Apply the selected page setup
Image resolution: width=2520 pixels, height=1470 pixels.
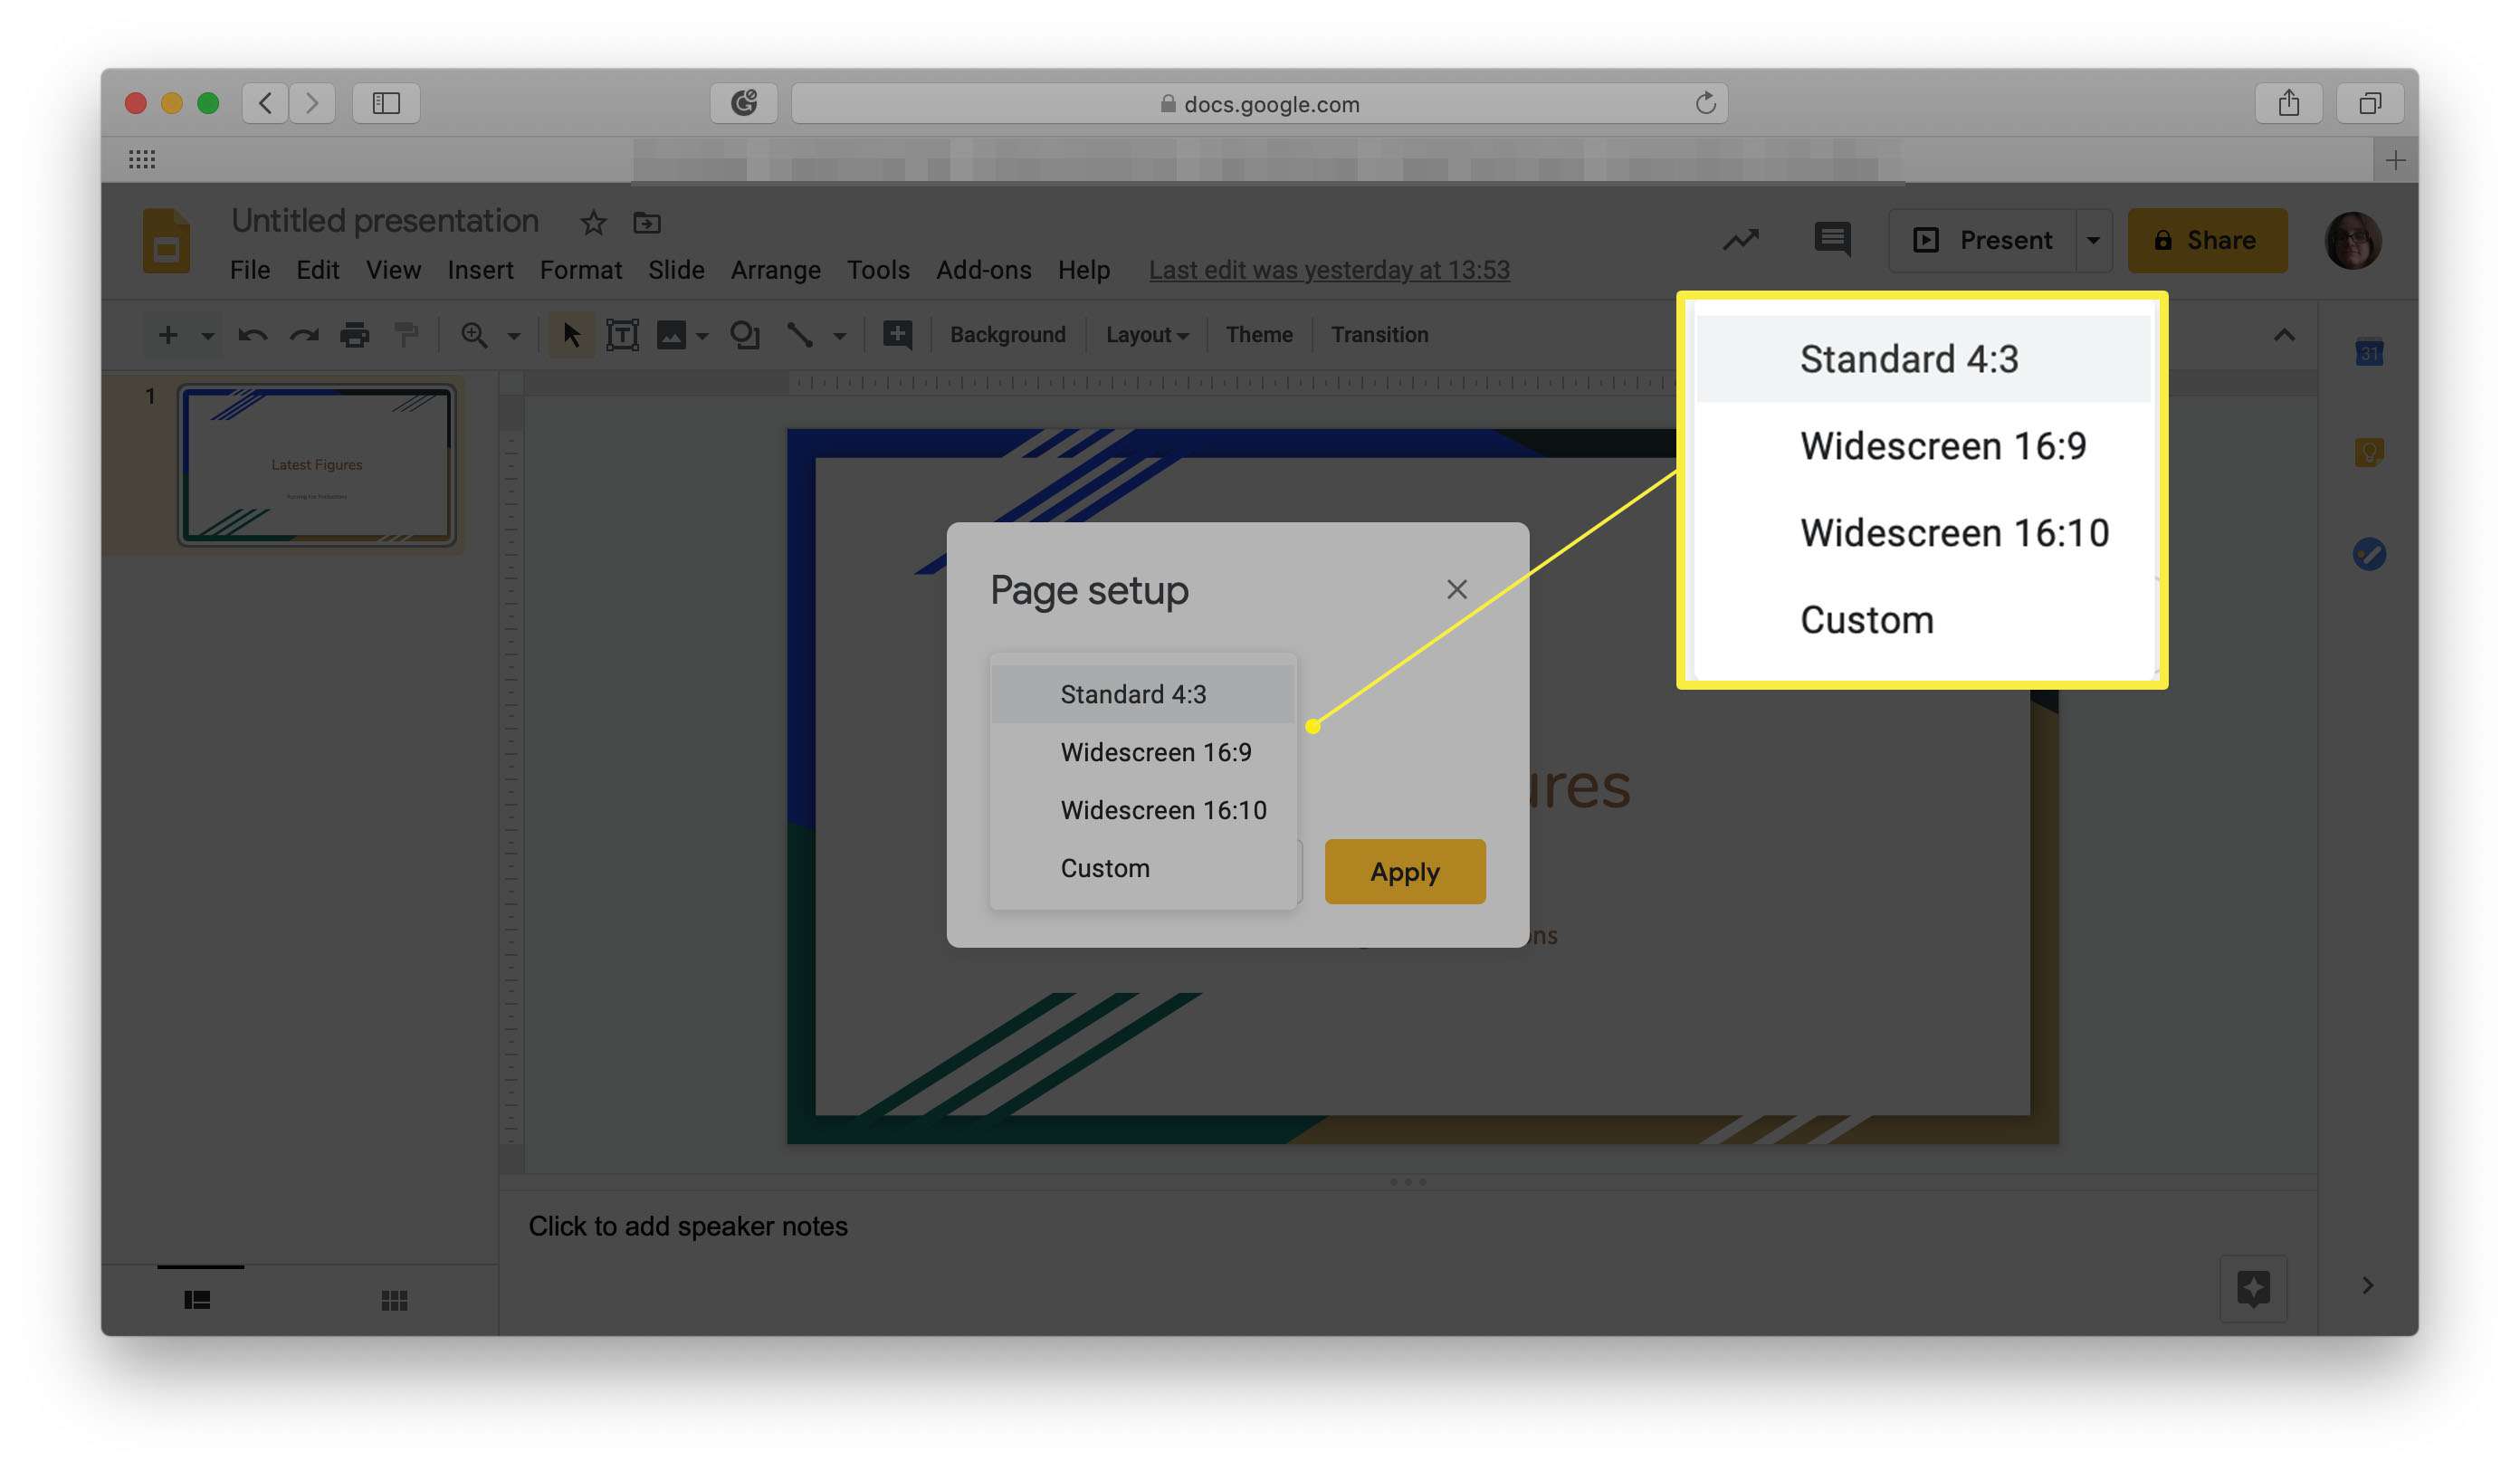click(x=1404, y=870)
